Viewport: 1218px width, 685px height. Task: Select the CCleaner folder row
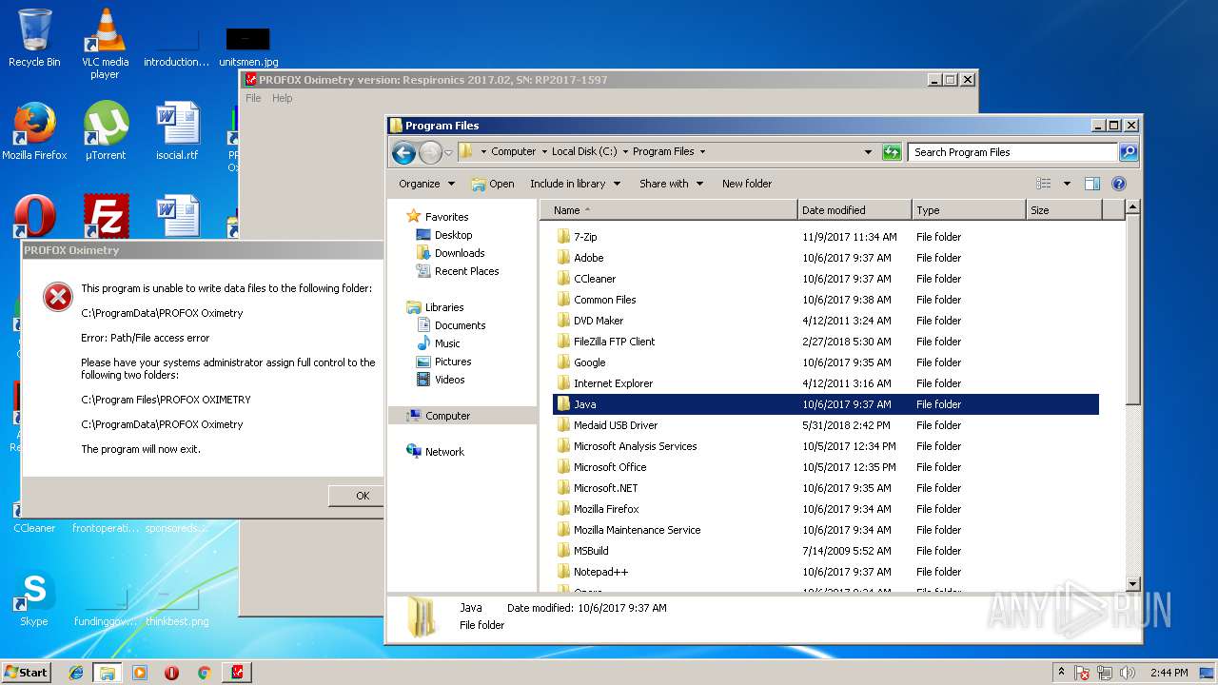point(826,279)
